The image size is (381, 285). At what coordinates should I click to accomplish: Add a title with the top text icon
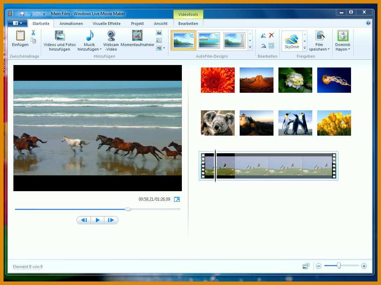pos(159,33)
